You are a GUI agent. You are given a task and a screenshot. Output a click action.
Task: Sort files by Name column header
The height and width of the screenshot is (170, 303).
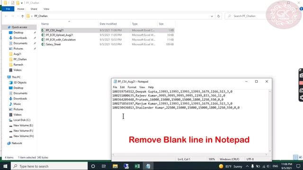[x=45, y=24]
